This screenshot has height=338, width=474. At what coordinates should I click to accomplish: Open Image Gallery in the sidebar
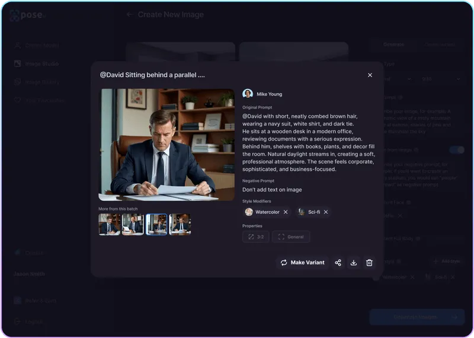click(x=37, y=82)
